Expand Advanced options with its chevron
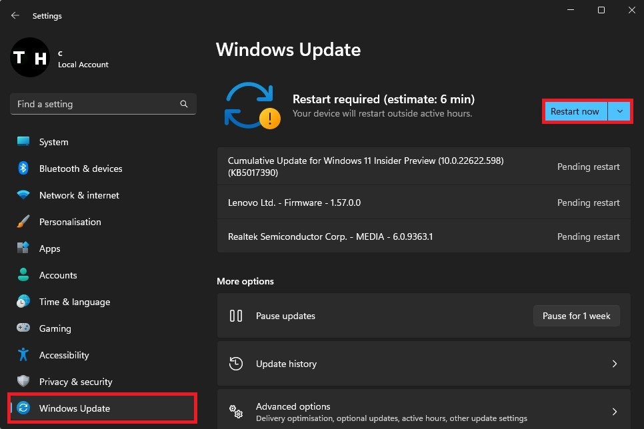 pos(614,412)
